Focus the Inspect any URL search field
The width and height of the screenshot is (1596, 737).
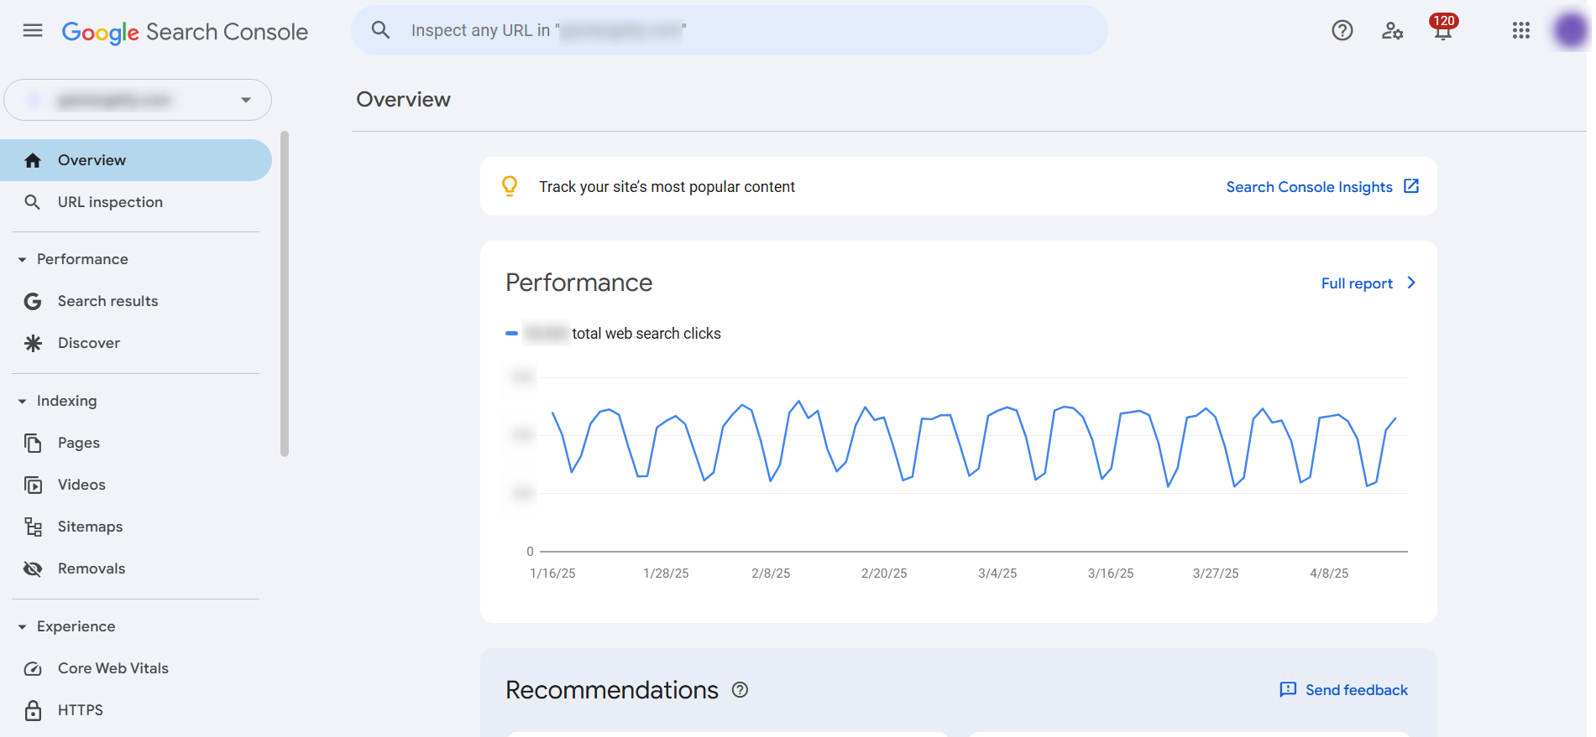pos(730,31)
